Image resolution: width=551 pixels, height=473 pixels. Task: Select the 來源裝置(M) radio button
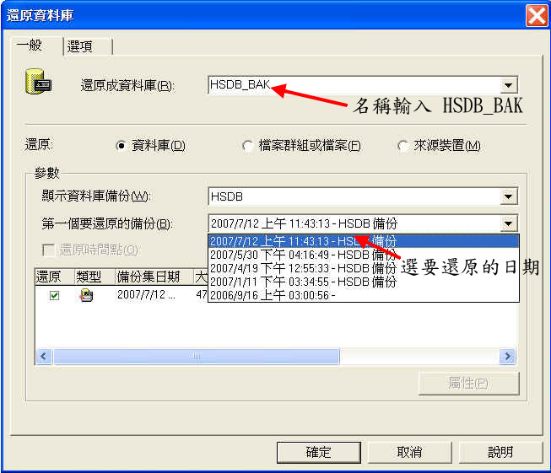click(x=402, y=145)
